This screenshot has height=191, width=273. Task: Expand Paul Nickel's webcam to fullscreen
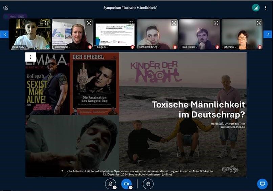[216, 23]
